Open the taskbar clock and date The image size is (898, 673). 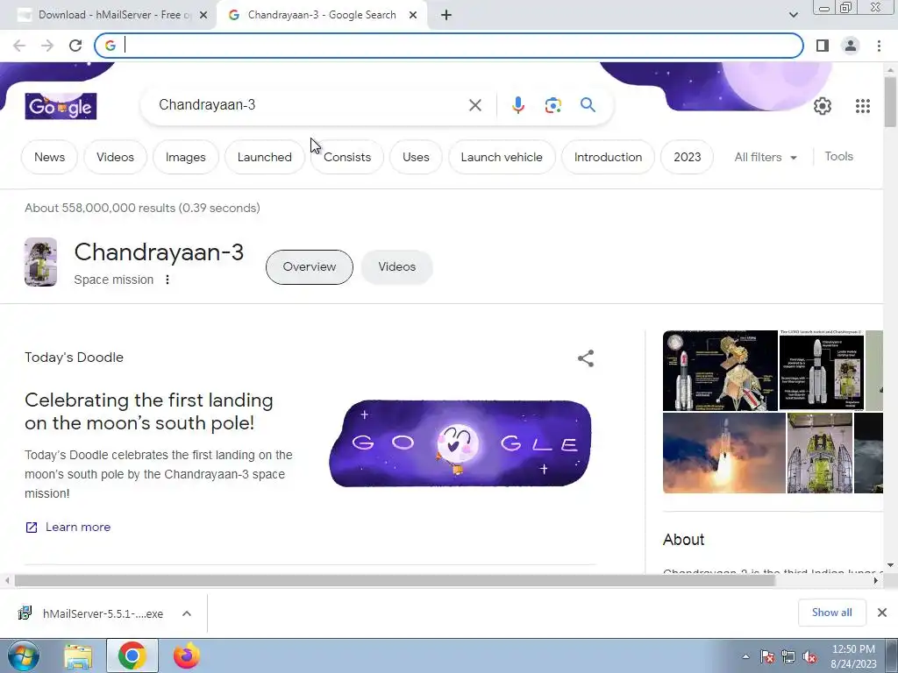tap(853, 656)
